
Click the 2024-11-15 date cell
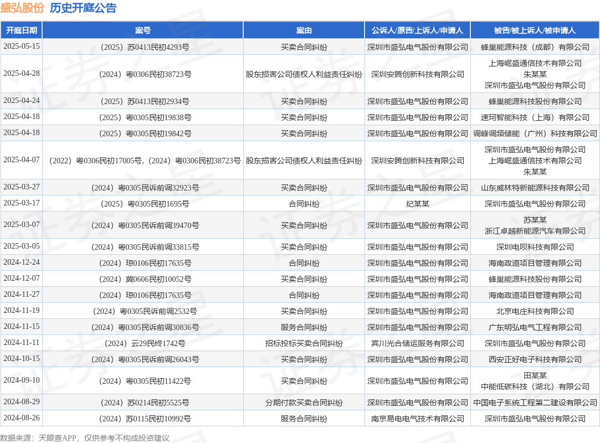tap(22, 327)
